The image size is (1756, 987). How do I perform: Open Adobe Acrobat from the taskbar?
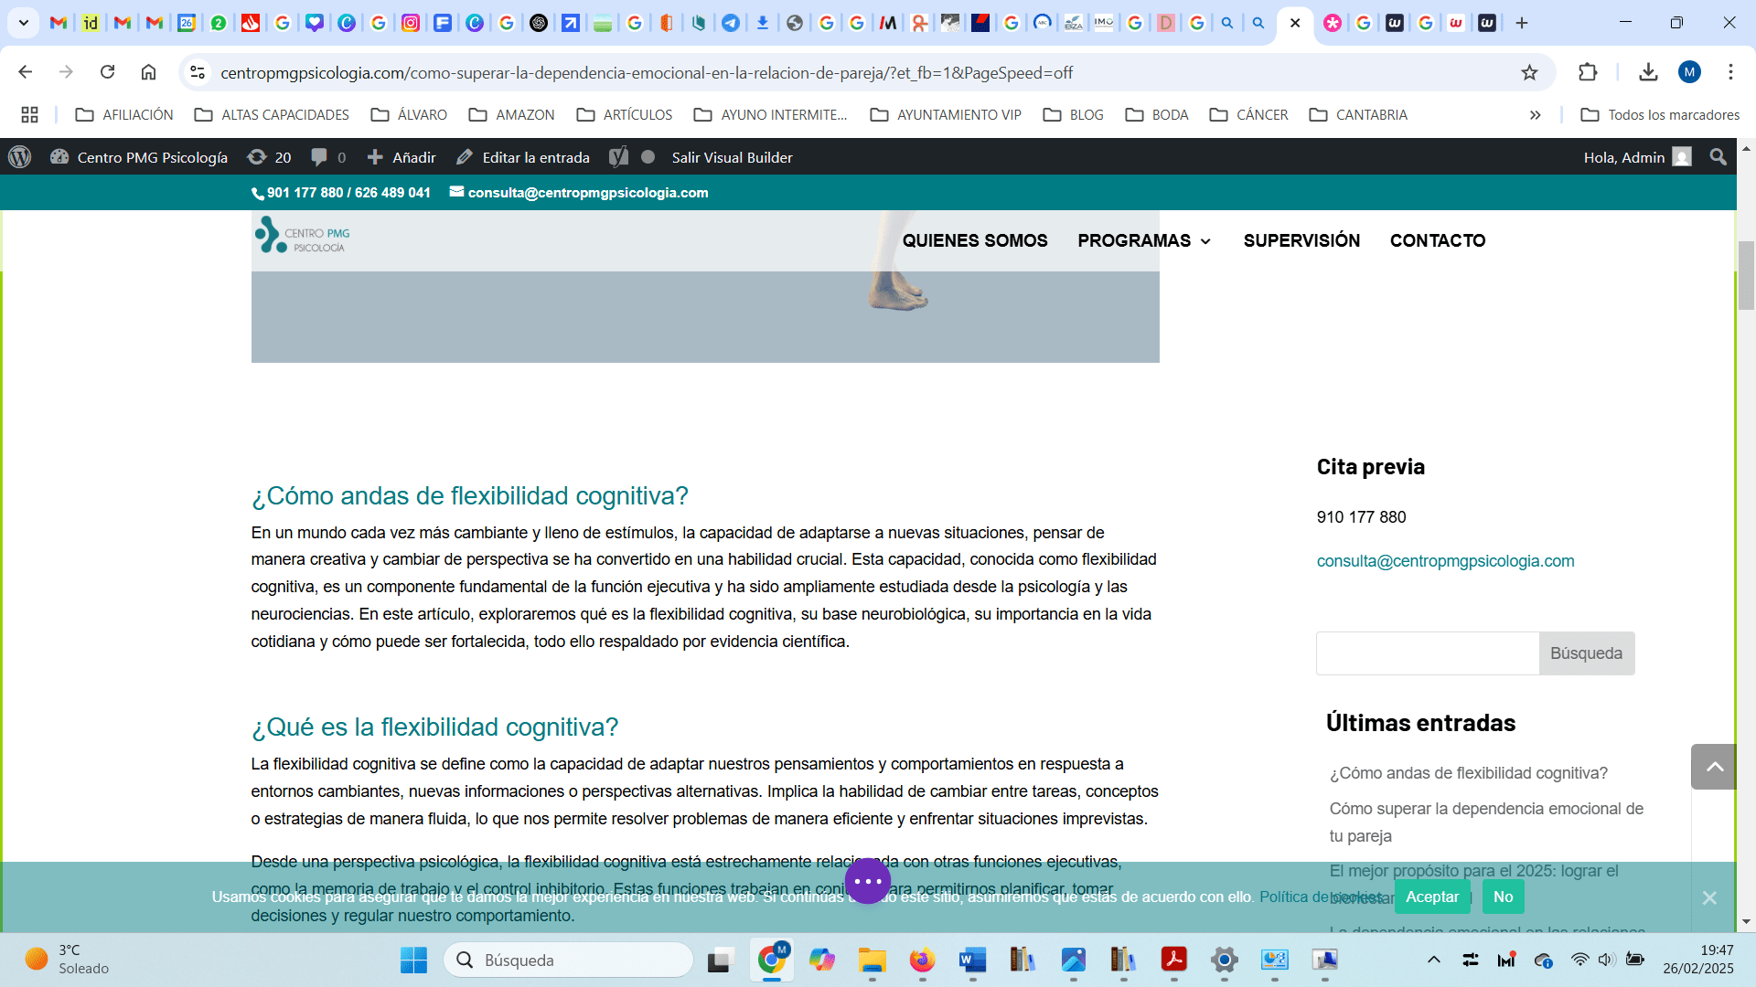(1173, 960)
